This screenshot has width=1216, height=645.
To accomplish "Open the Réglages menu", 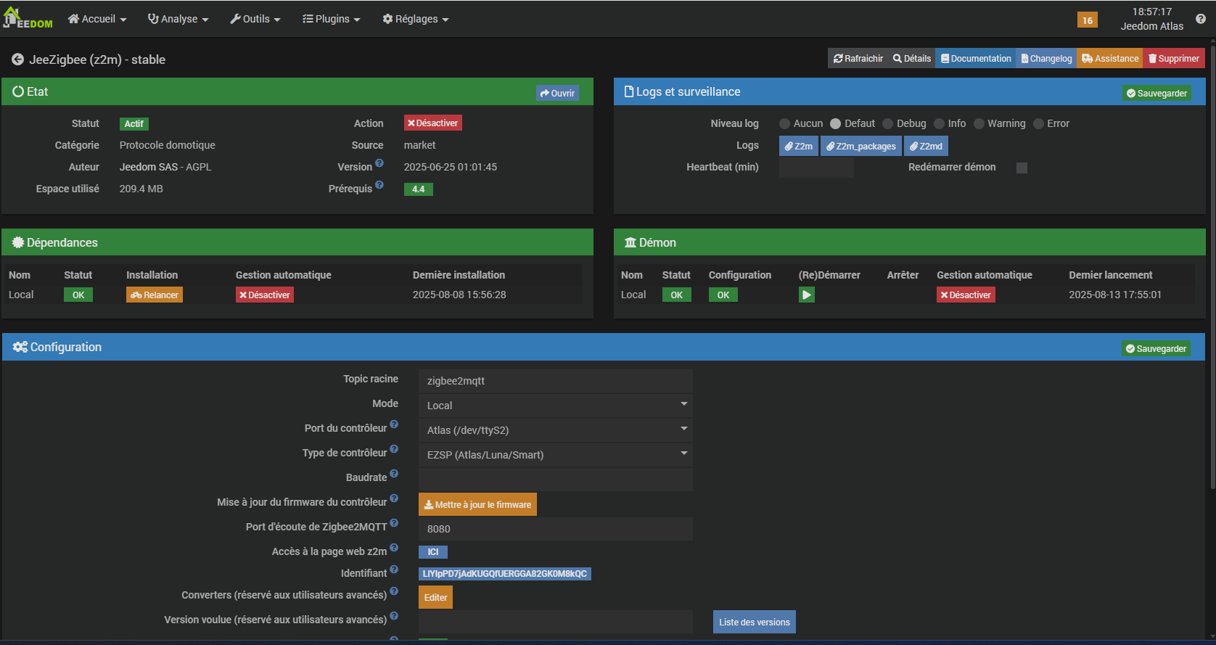I will click(416, 19).
